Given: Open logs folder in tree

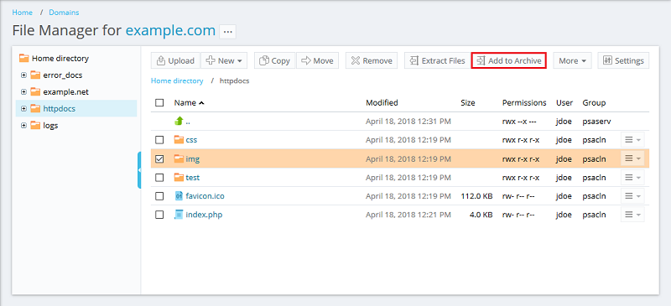Looking at the screenshot, I should [x=50, y=126].
